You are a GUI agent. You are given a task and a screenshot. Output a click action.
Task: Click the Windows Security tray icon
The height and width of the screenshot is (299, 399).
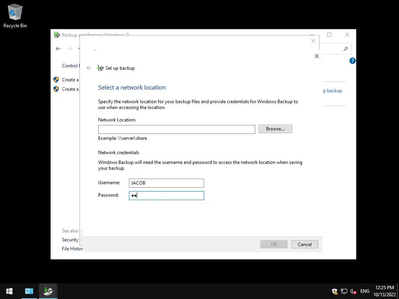(x=335, y=291)
